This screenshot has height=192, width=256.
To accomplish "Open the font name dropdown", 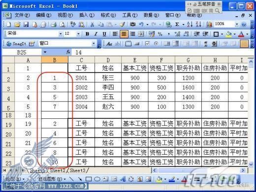I will 61,34.
